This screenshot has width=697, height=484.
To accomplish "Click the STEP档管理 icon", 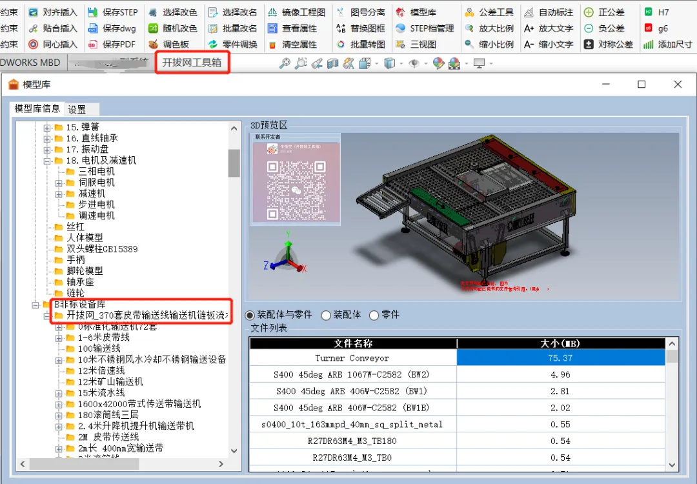I will click(x=401, y=28).
